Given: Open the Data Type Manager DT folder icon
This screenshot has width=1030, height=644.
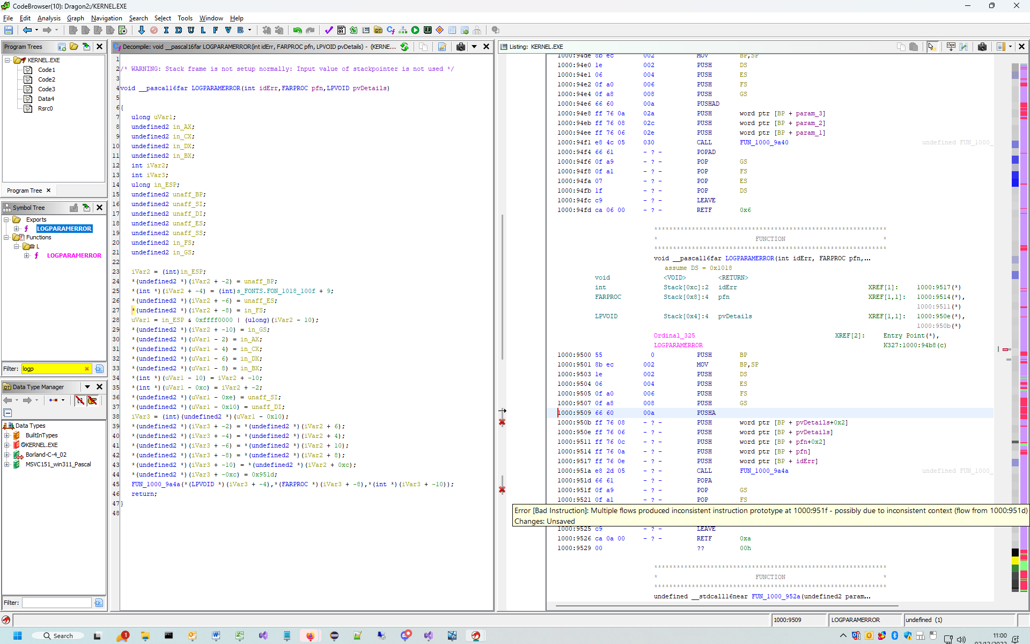Looking at the screenshot, I should tap(378, 30).
